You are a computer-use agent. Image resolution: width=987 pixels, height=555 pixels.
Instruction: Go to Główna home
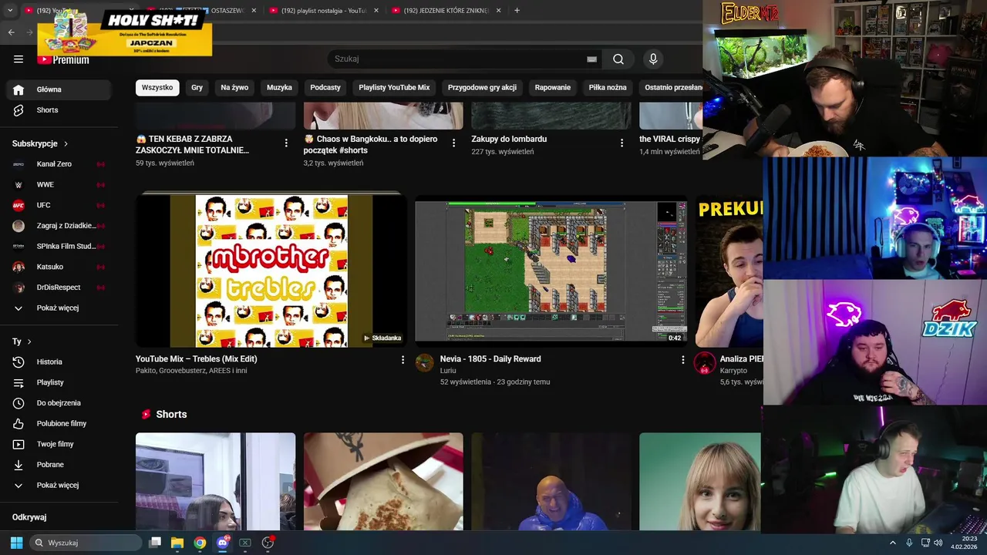59,89
